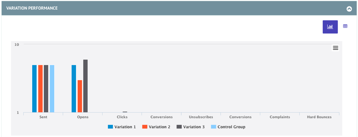Click the Variation 2 Sent bar
The height and width of the screenshot is (137, 358).
click(x=40, y=89)
